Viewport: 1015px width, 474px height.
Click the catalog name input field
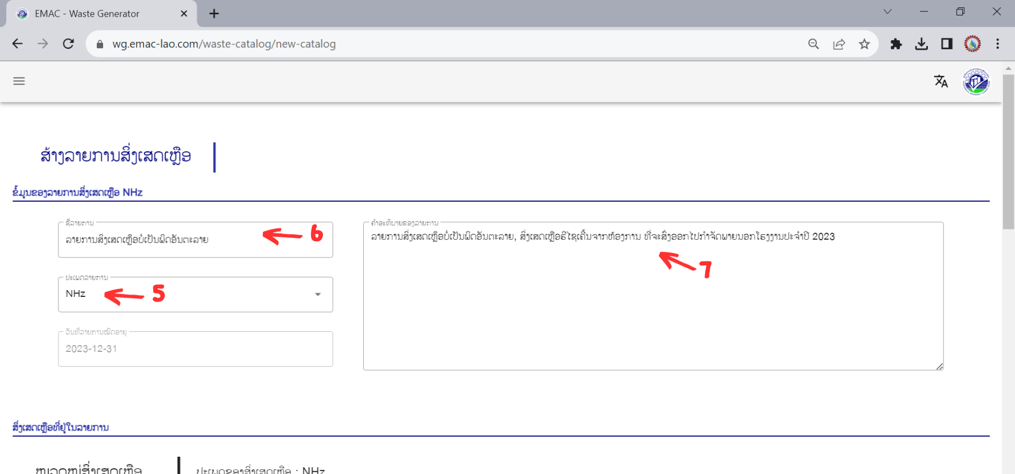[x=160, y=240]
